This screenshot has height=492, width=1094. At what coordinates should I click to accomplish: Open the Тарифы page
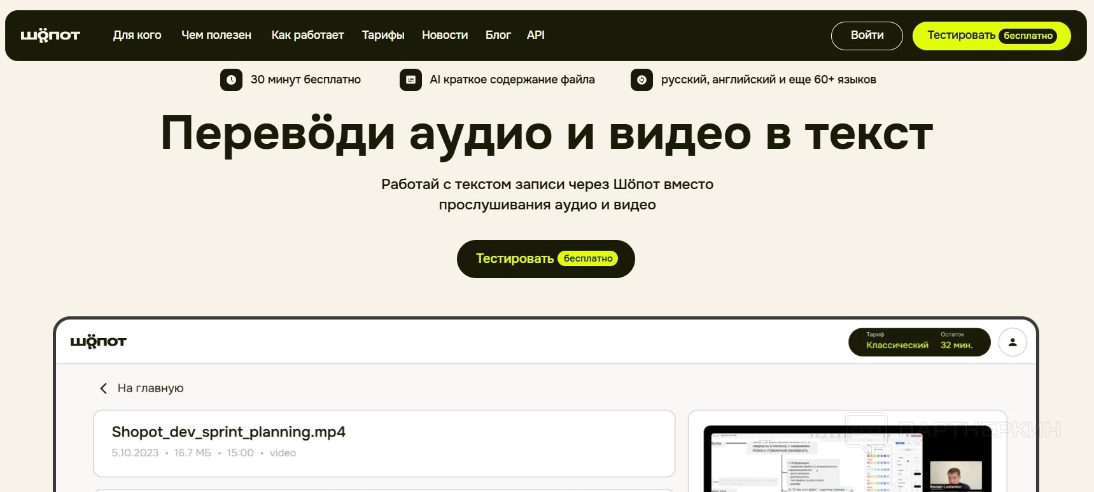[x=383, y=35]
